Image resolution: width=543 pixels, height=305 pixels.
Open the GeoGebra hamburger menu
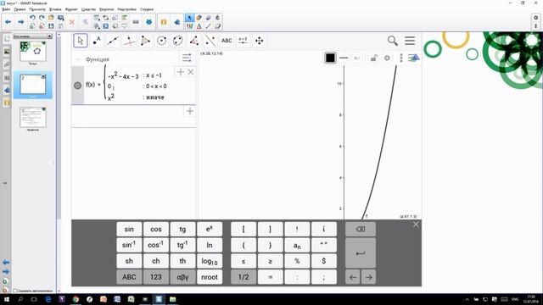(410, 41)
